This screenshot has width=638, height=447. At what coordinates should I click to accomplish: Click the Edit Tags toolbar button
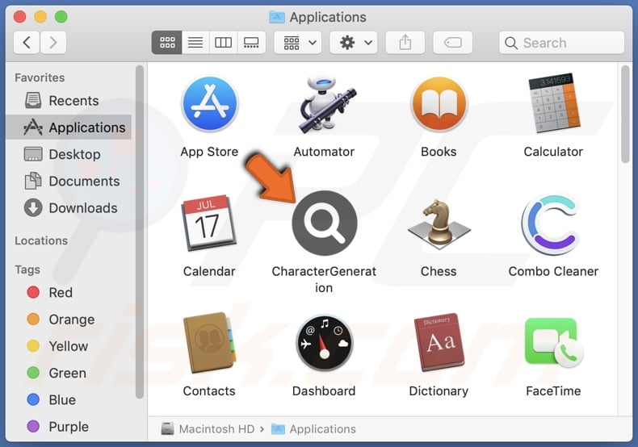coord(453,42)
